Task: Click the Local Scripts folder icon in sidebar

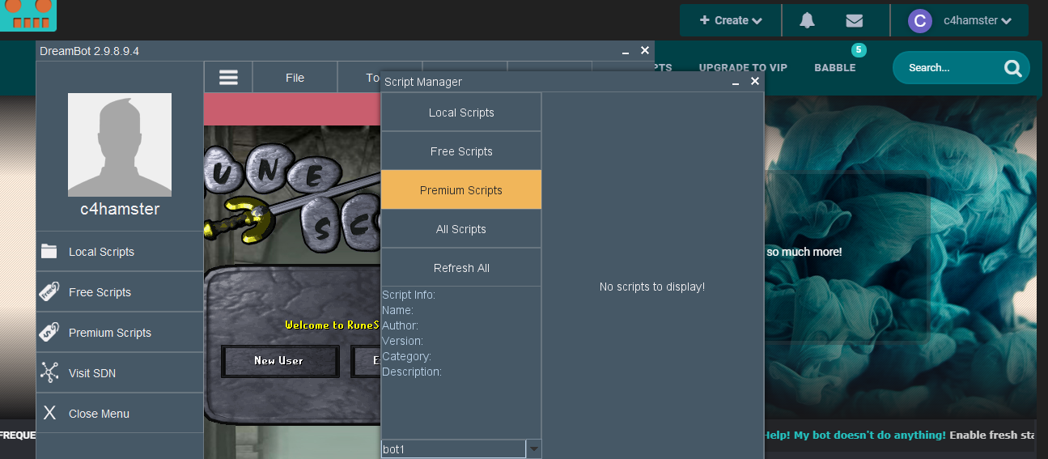Action: (49, 251)
